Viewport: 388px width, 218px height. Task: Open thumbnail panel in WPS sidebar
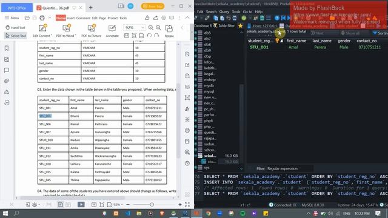coord(7,59)
